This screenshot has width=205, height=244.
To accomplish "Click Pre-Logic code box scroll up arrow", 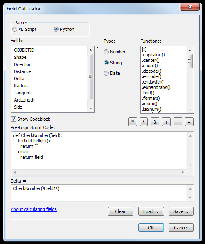I will pos(190,136).
